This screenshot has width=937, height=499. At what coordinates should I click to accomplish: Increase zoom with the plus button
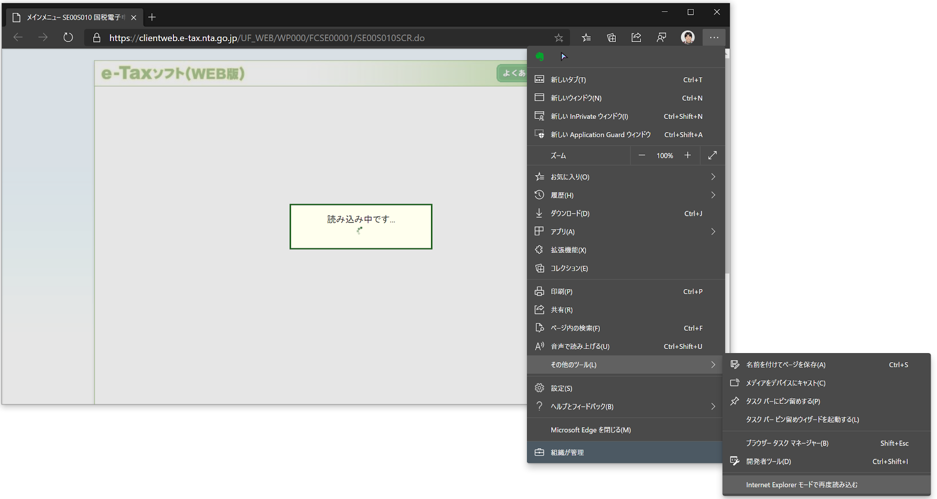(687, 156)
